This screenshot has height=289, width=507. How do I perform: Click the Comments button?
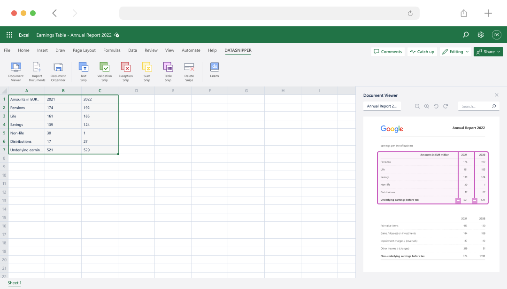point(387,52)
